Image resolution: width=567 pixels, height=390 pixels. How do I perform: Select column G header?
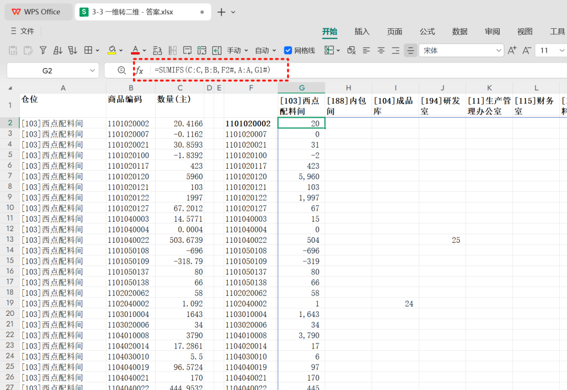pos(302,88)
